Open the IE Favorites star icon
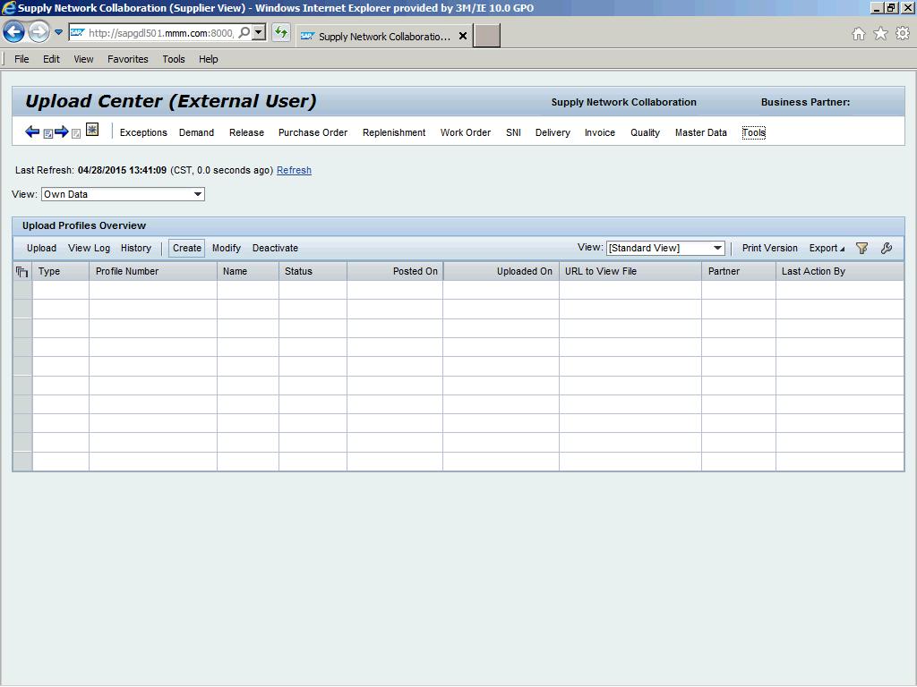Screen dimensions: 917x687 click(881, 34)
